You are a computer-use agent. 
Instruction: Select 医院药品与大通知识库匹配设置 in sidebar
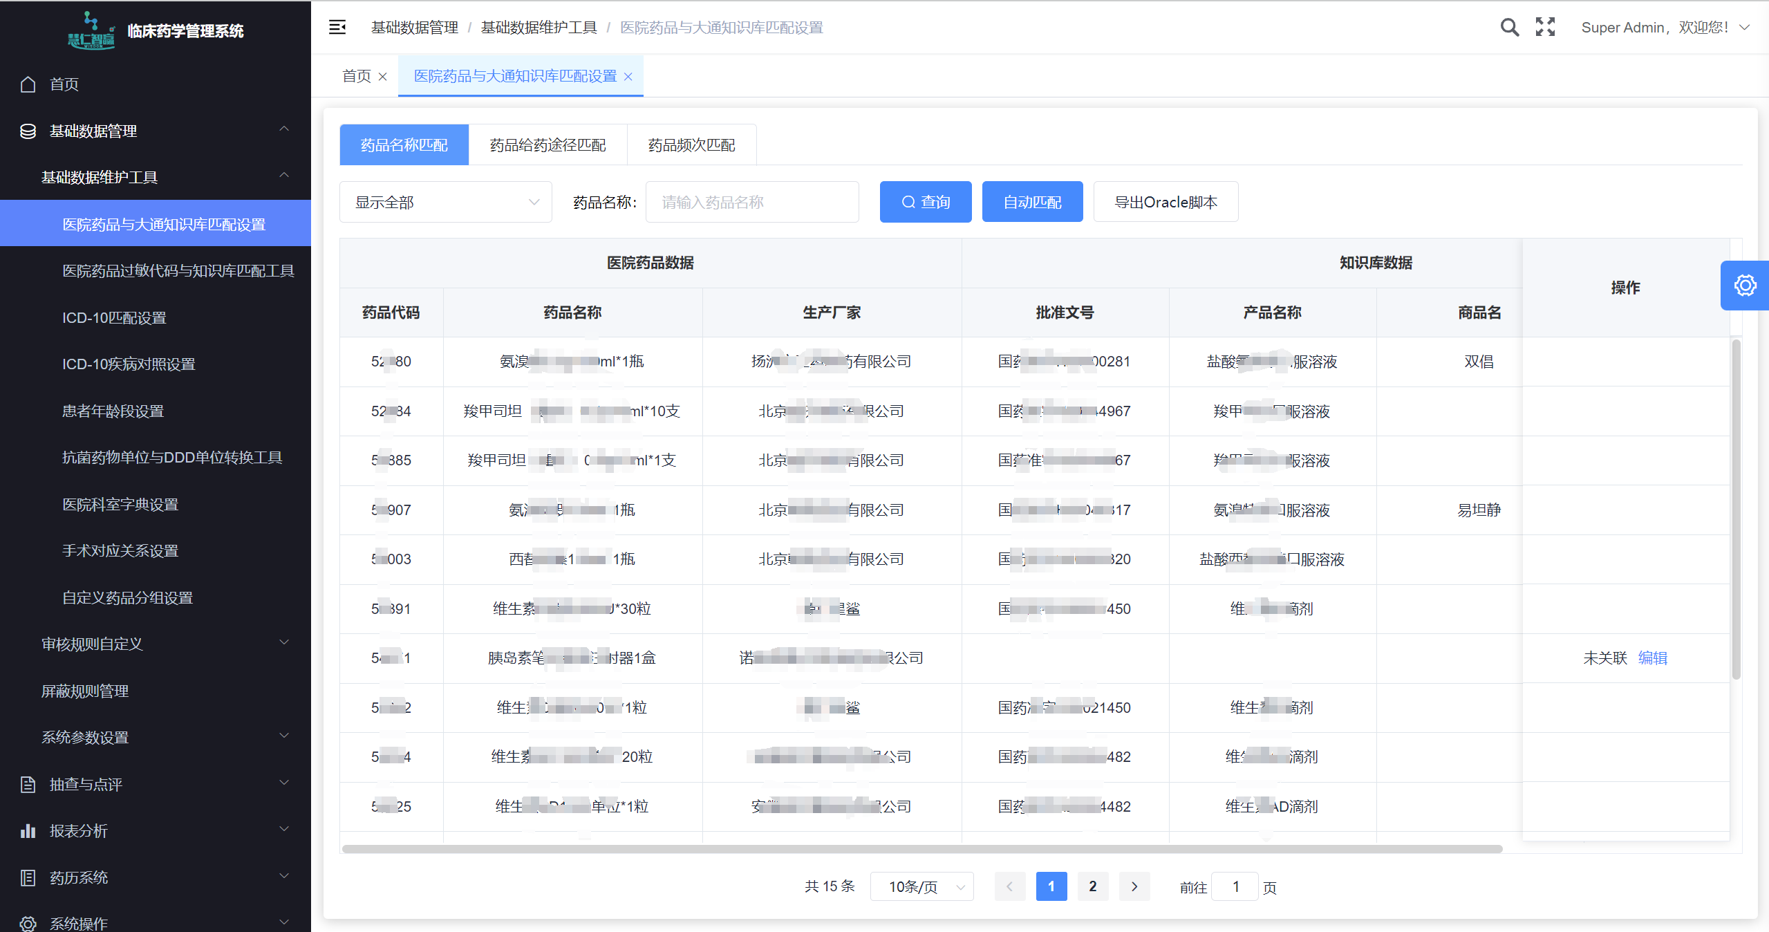[156, 223]
